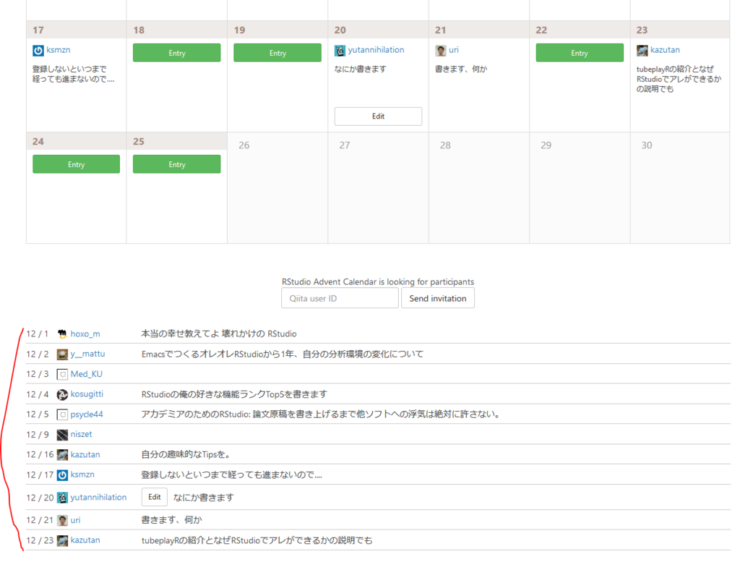Image resolution: width=740 pixels, height=562 pixels.
Task: Click uri avatar in day 21 cell
Action: coord(441,51)
